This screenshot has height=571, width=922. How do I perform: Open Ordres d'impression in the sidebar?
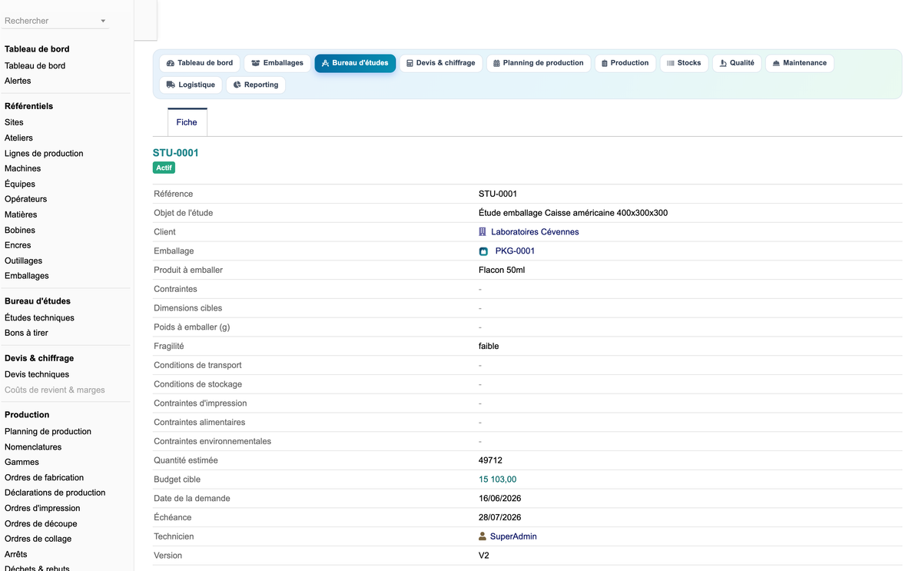42,508
